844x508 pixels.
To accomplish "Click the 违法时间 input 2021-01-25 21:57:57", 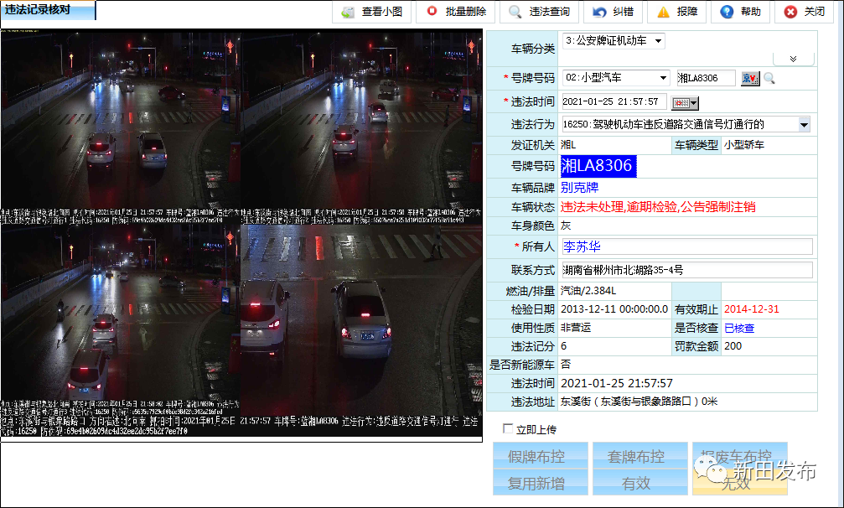I will tap(614, 101).
